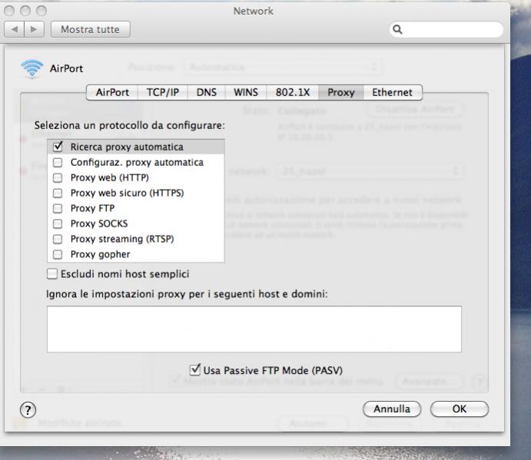Enable Configuraz. proxy automatica checkbox

pyautogui.click(x=58, y=163)
